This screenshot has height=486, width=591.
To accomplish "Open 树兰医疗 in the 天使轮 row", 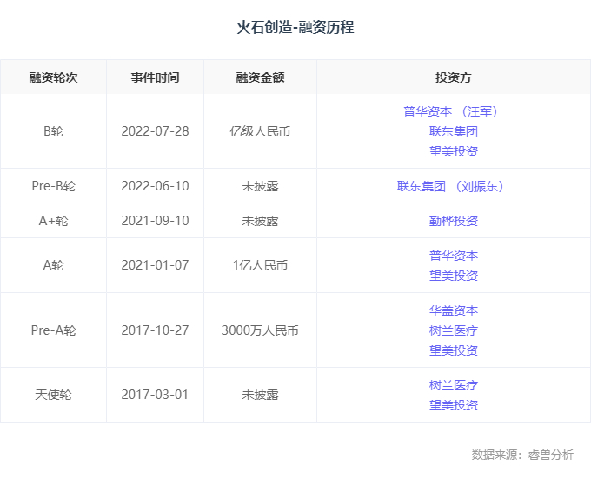I will coord(453,385).
